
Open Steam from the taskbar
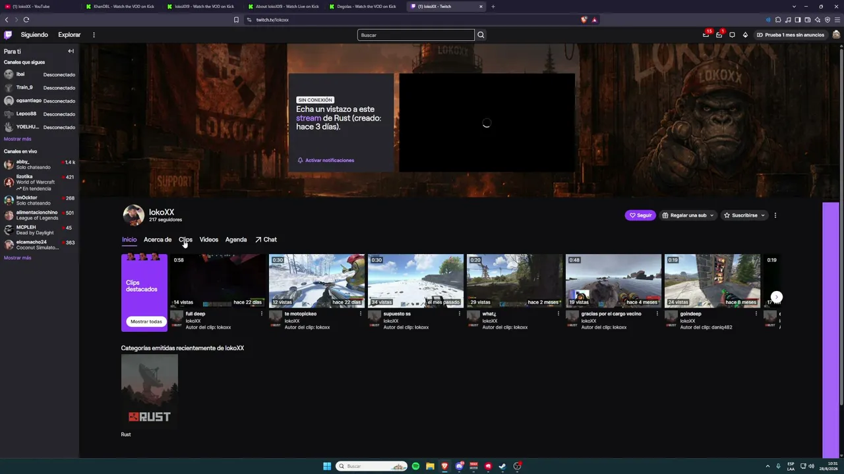click(x=502, y=466)
